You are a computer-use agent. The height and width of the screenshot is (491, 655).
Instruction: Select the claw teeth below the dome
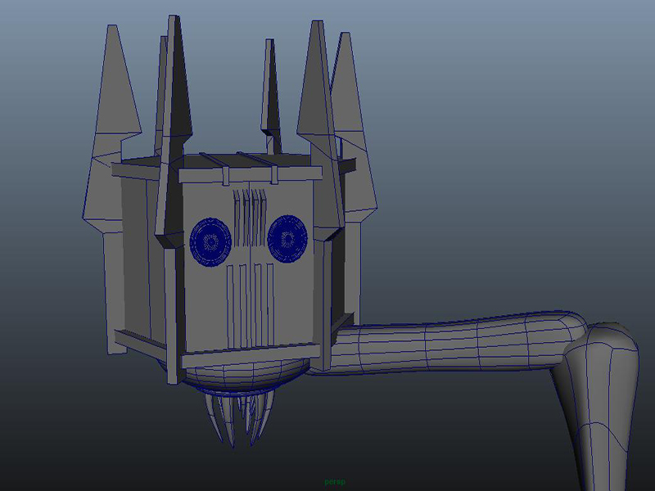click(x=242, y=417)
